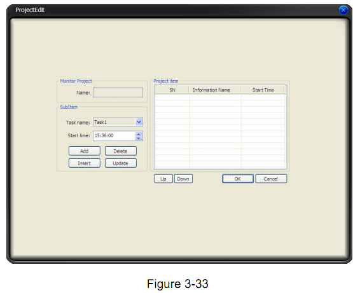Sort by the SN column header

[172, 90]
